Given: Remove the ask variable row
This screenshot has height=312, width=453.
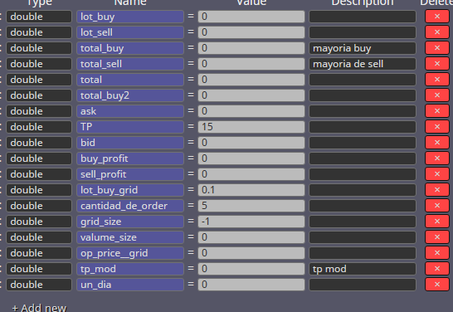Looking at the screenshot, I should [437, 111].
